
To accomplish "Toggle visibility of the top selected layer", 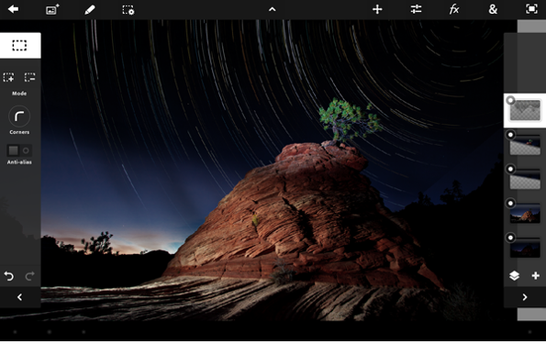I will click(510, 101).
